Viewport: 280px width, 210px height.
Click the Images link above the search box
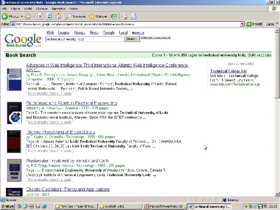tap(64, 32)
